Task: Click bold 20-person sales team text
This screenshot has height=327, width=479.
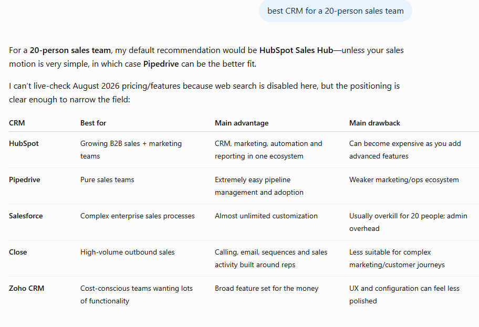Action: 70,50
